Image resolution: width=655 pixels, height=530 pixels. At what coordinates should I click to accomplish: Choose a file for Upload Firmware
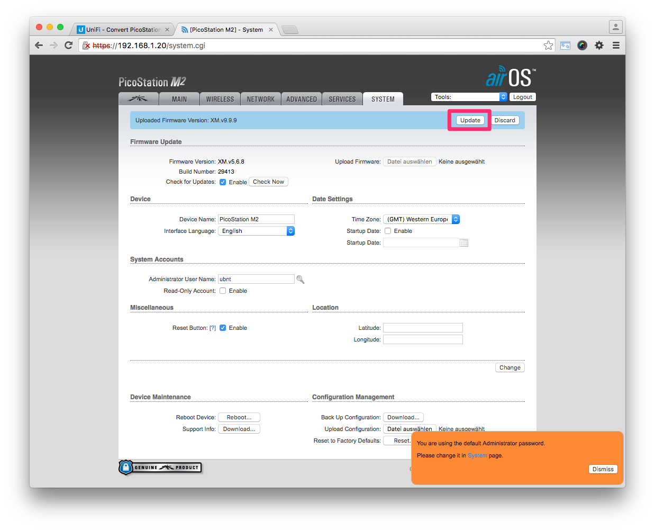point(410,161)
